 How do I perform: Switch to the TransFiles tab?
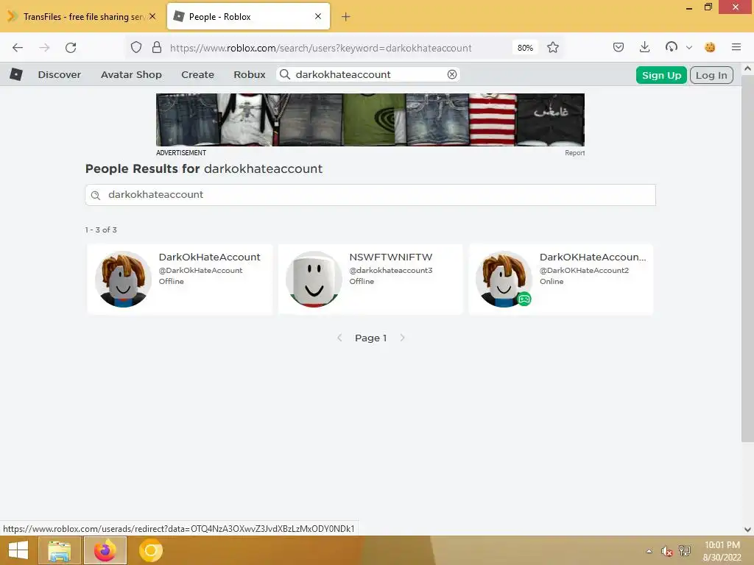(82, 16)
